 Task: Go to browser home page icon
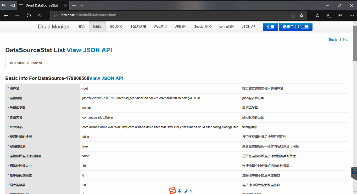pos(40,15)
